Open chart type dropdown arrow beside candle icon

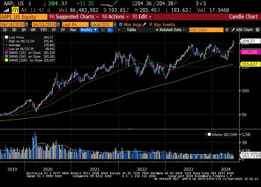point(119,30)
